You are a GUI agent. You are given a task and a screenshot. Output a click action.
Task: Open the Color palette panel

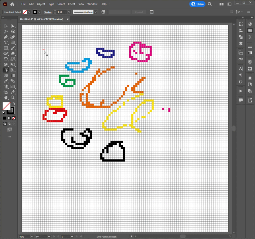pos(250,24)
